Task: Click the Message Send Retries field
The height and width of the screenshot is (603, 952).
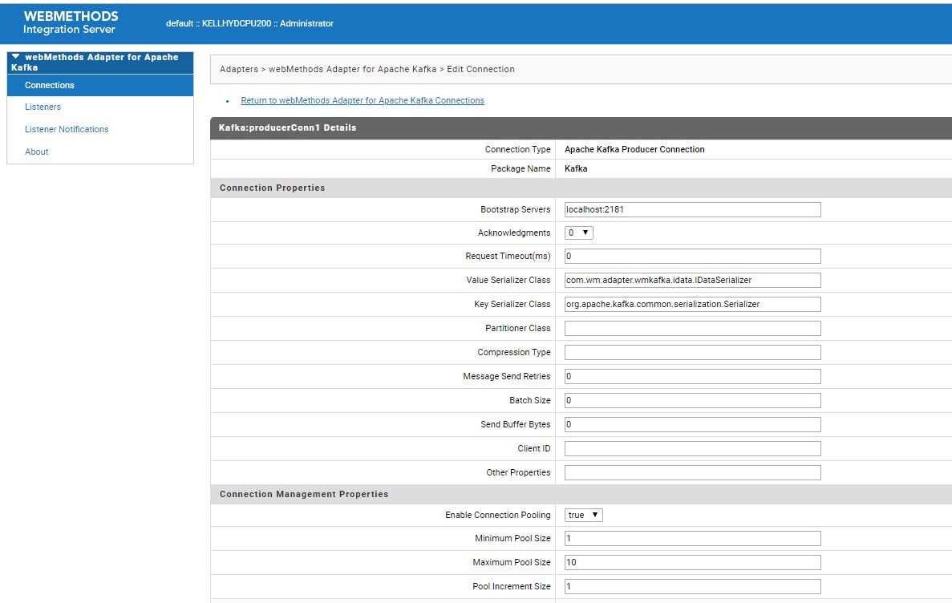Action: tap(692, 377)
